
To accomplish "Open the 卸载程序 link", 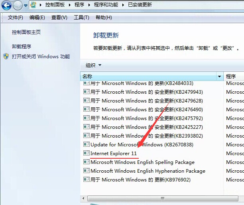I will [x=22, y=46].
